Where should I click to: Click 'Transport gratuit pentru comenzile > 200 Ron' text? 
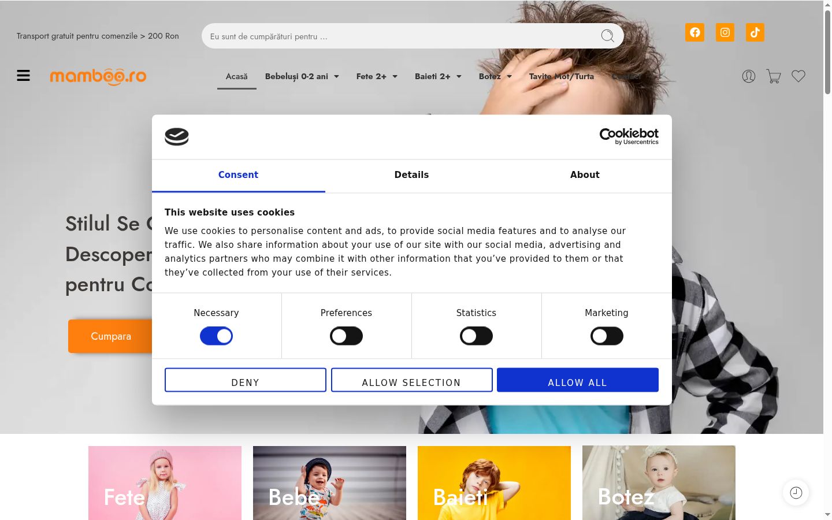pos(98,36)
